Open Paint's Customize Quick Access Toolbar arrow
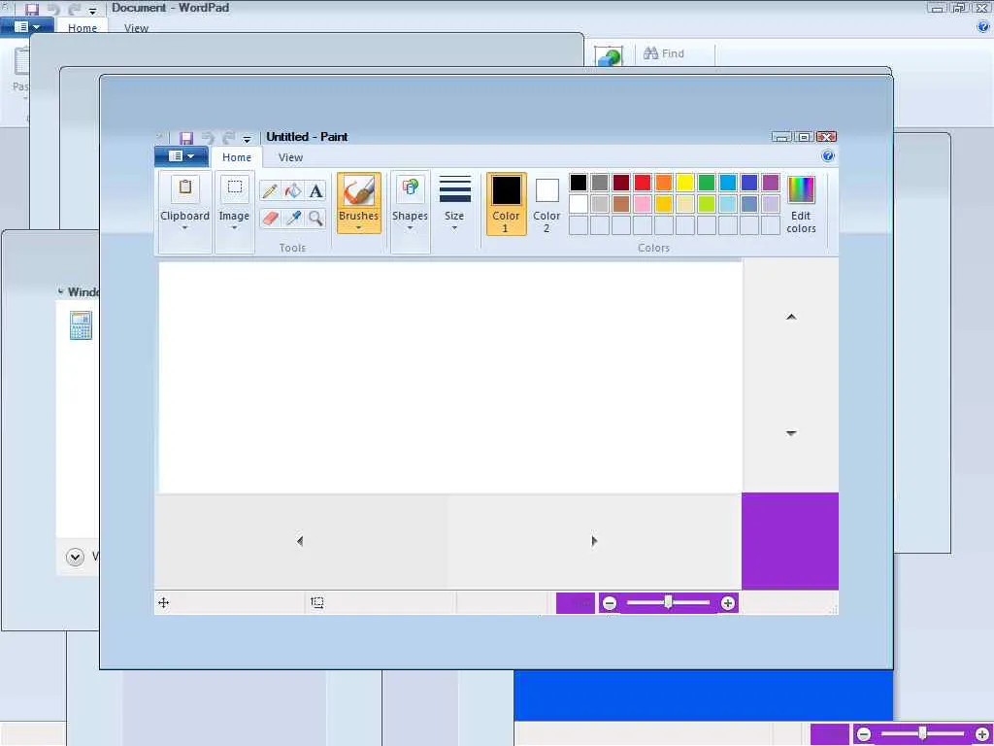This screenshot has height=746, width=994. [x=248, y=140]
